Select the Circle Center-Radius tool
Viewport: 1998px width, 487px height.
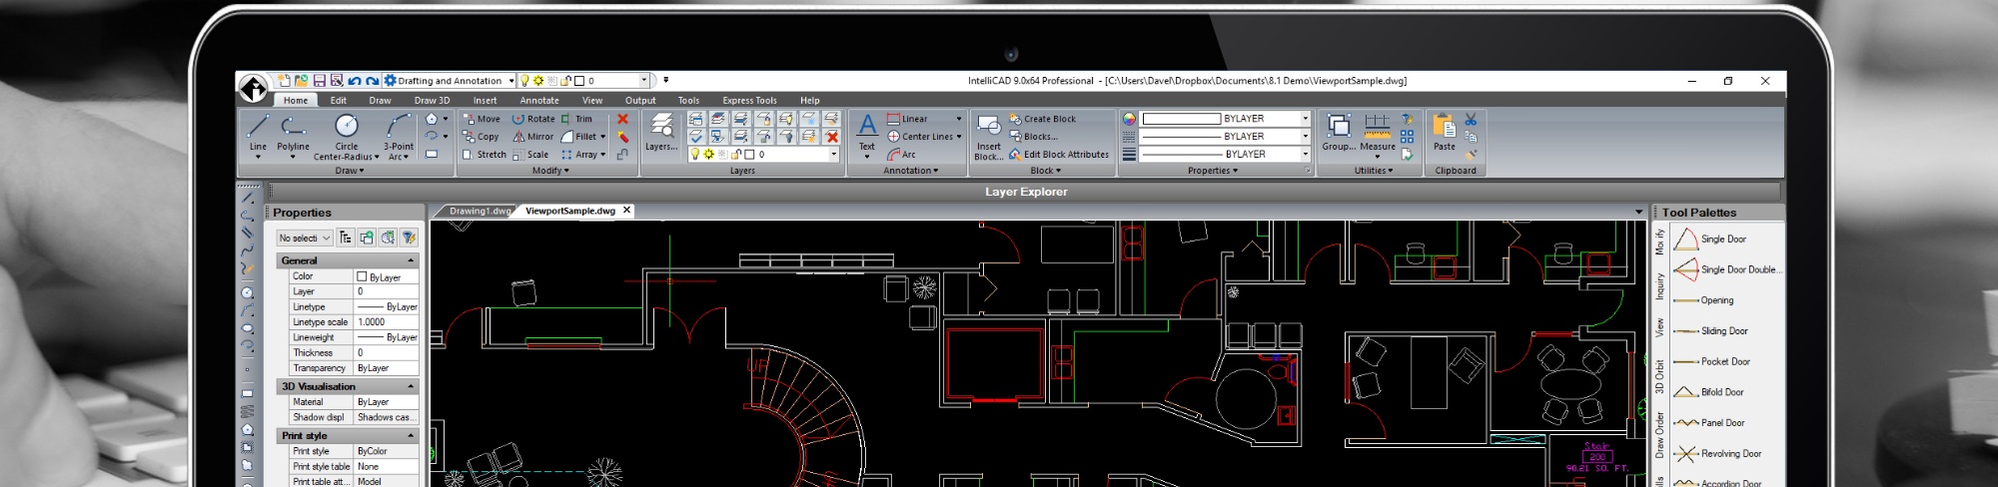coord(347,136)
